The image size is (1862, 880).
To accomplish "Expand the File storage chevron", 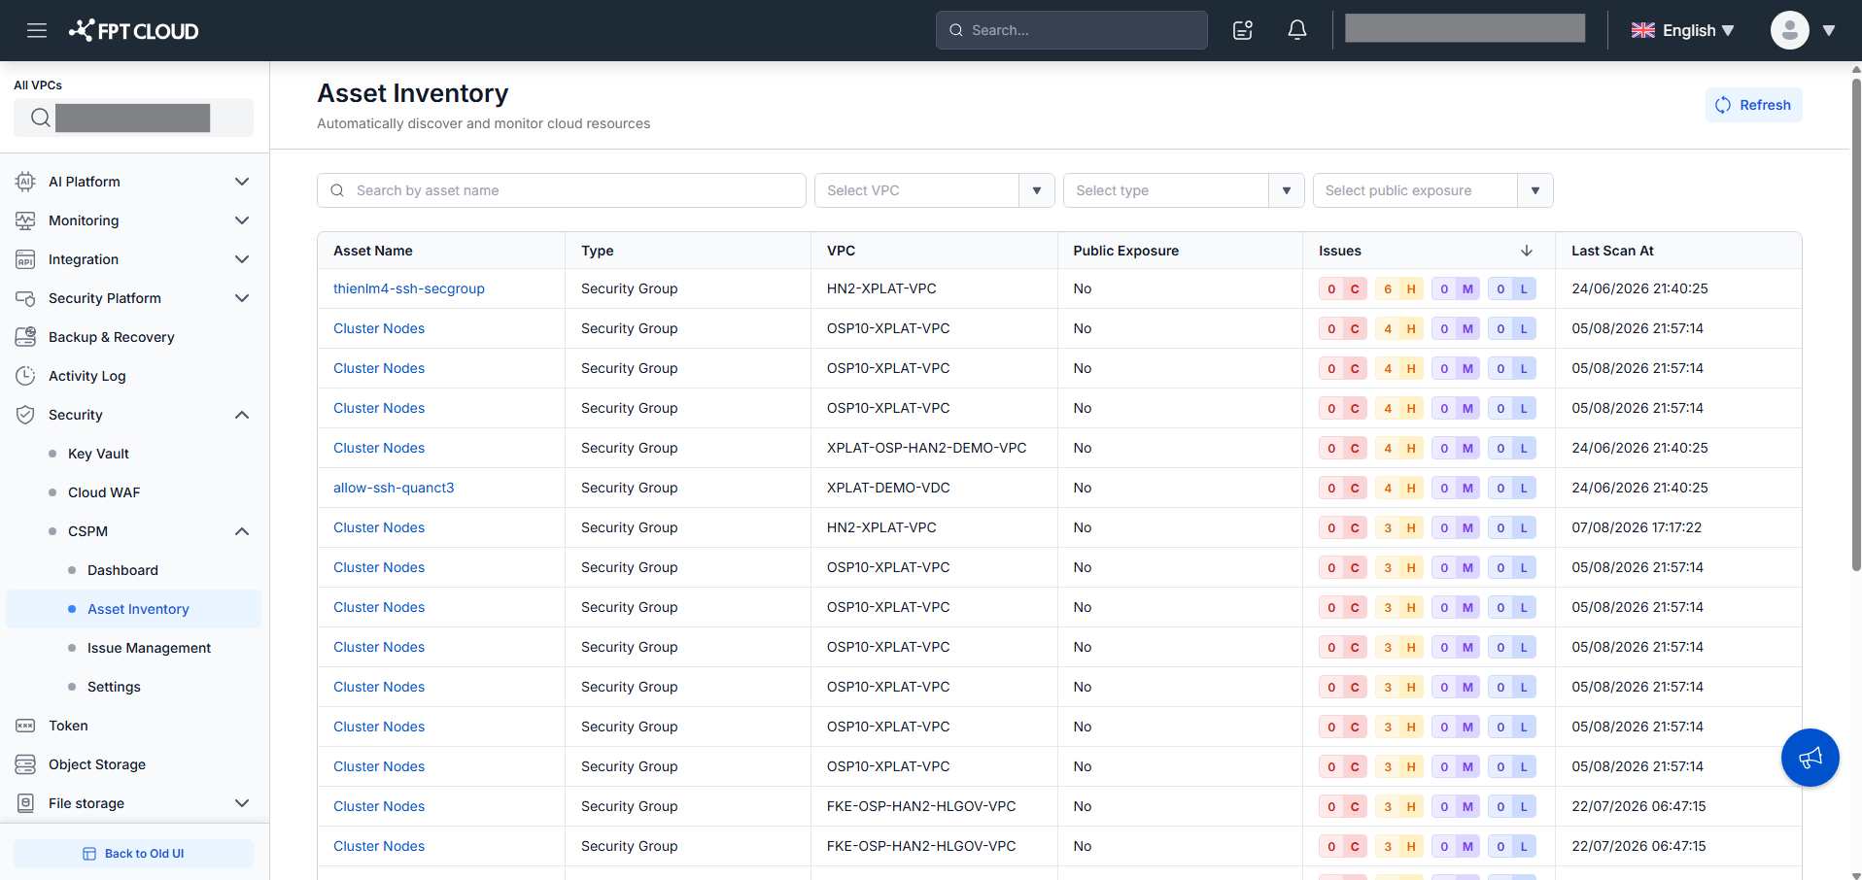I will pyautogui.click(x=242, y=803).
